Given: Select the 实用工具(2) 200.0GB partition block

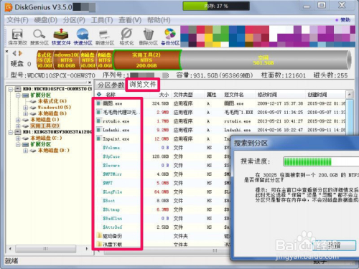Looking at the screenshot, I should click(146, 60).
